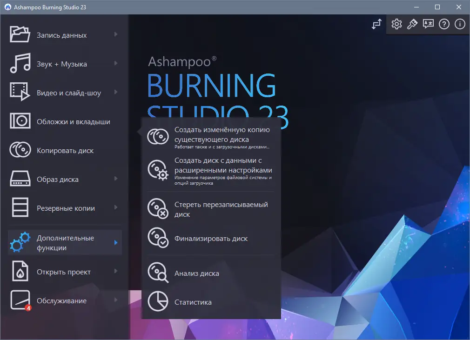Click the Обслуживание icon with red badge
The image size is (470, 340).
pyautogui.click(x=20, y=300)
